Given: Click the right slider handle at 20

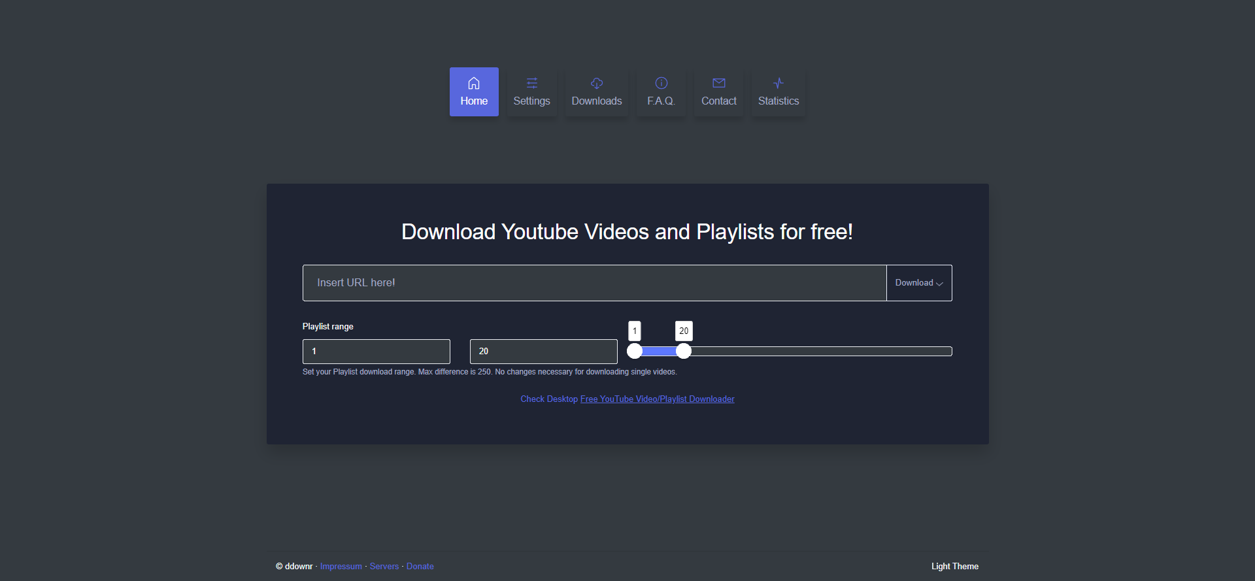Looking at the screenshot, I should click(684, 352).
